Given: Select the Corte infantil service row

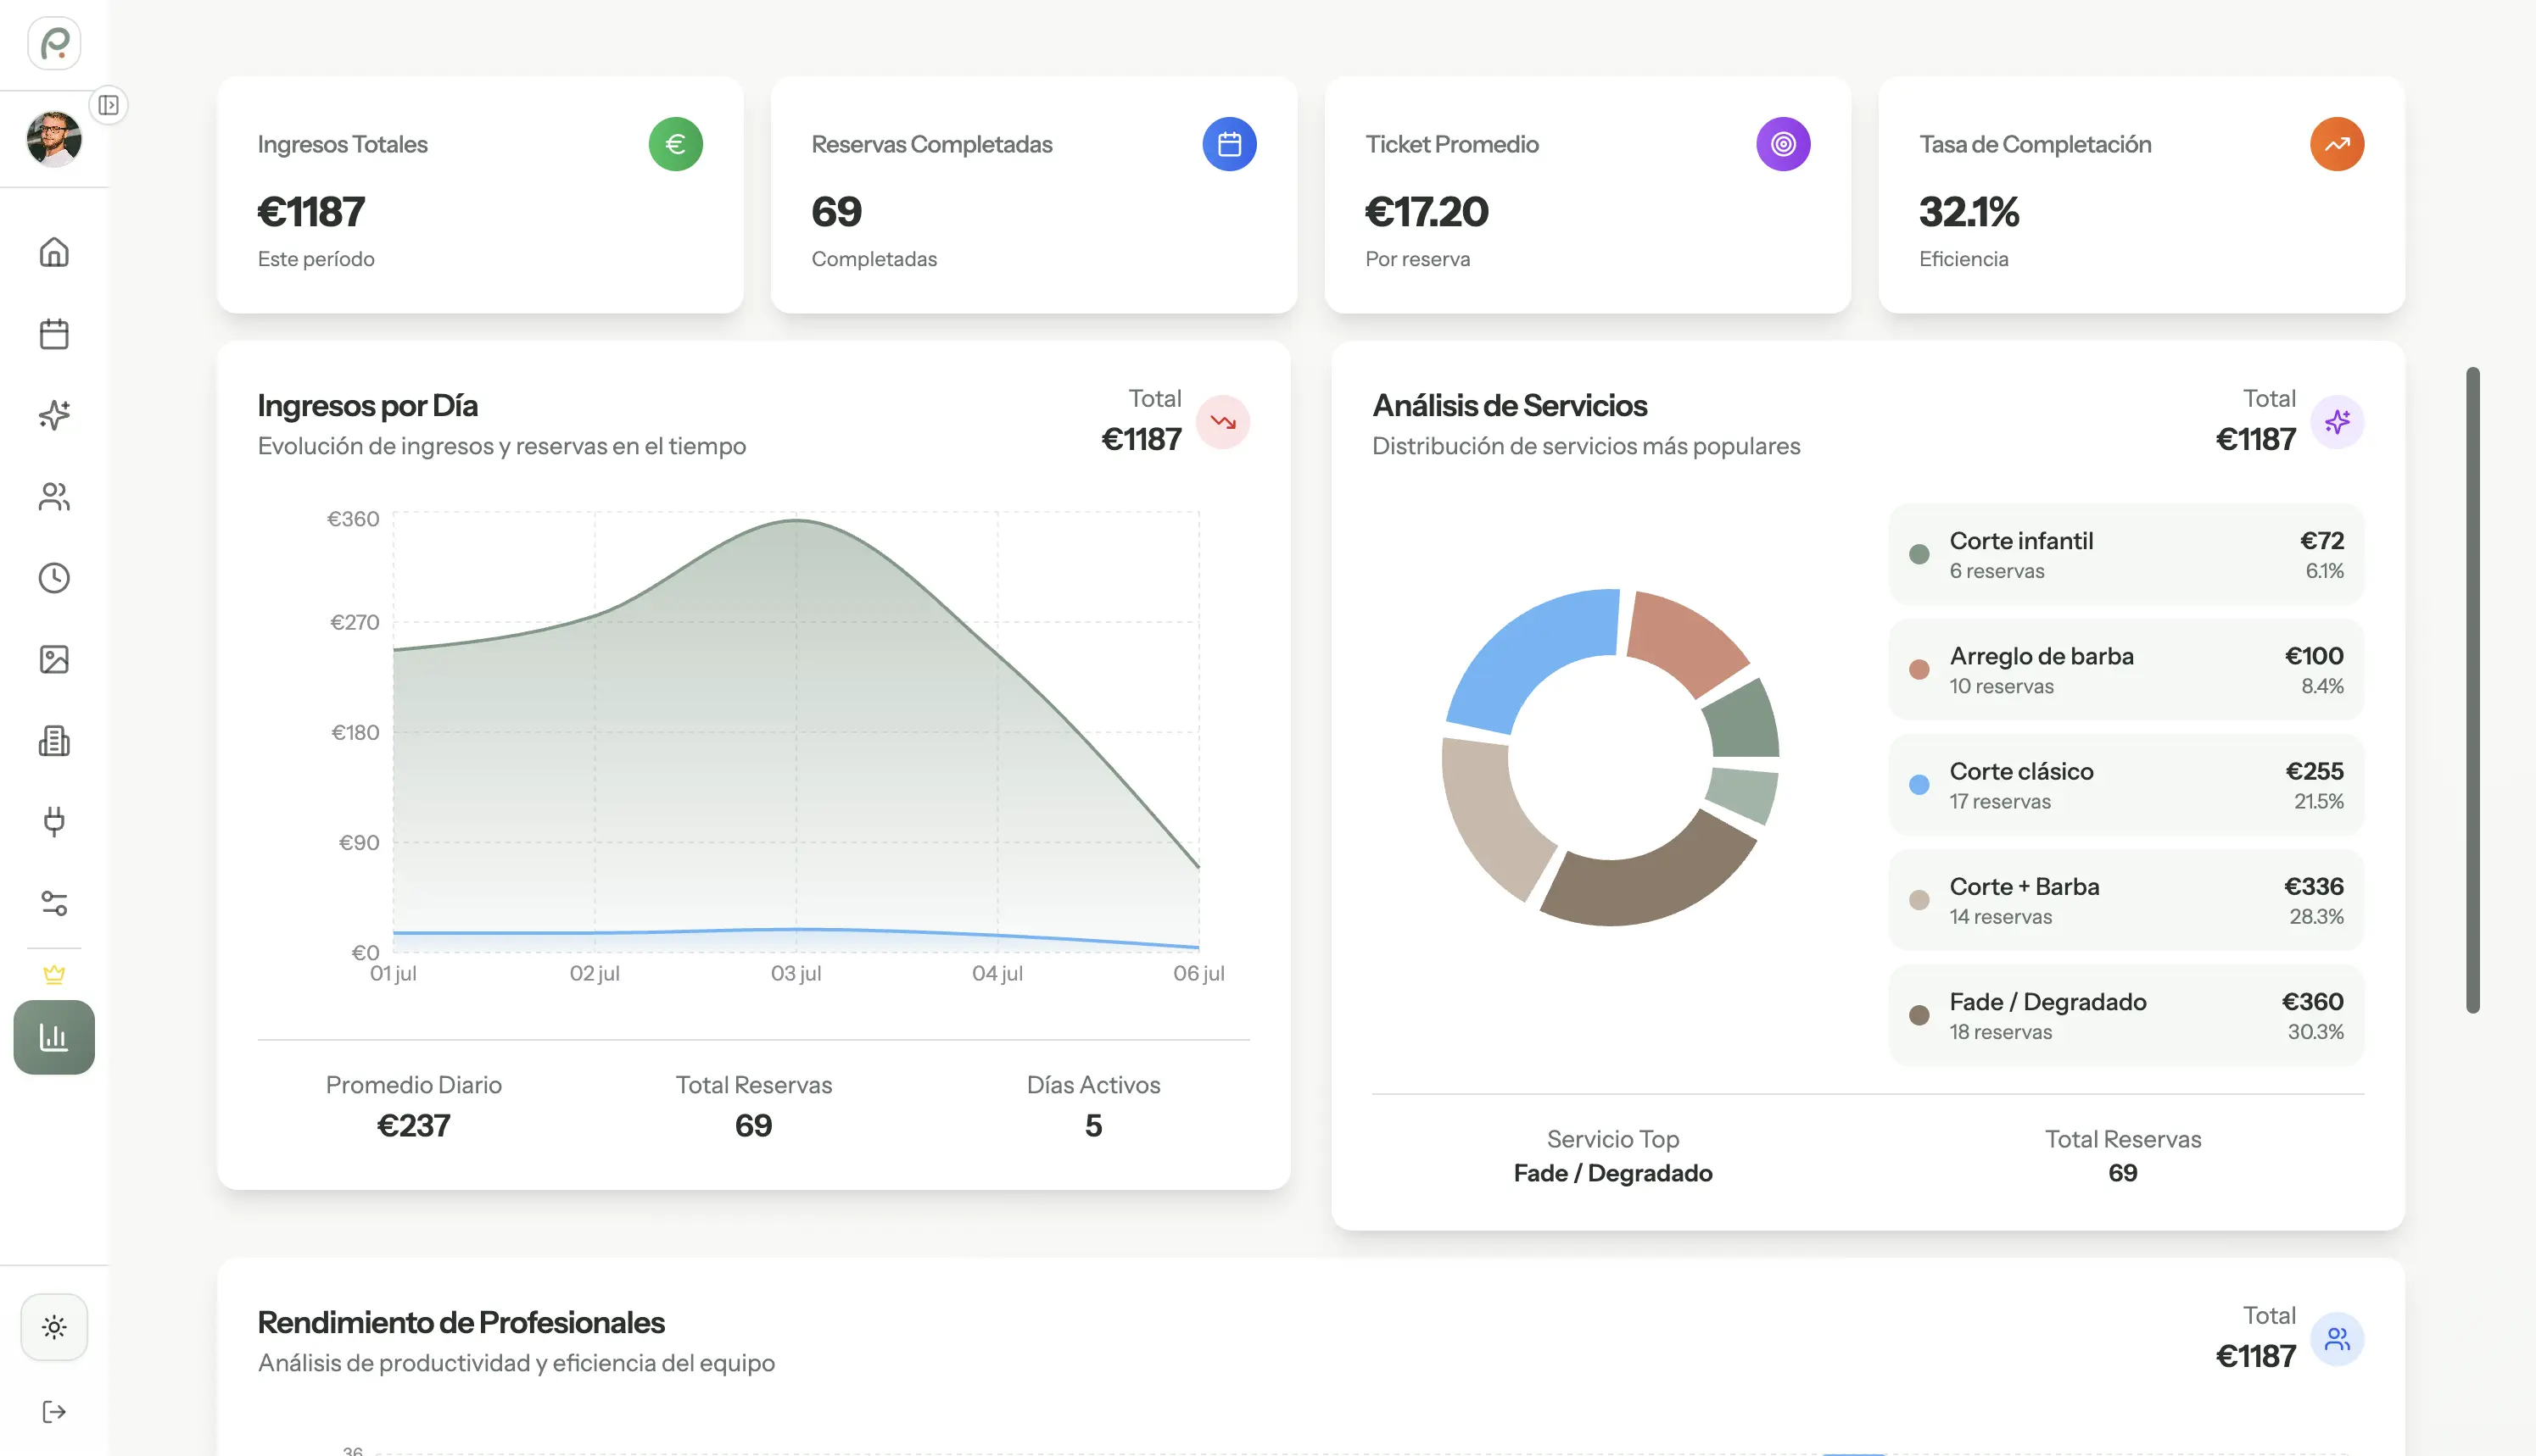Looking at the screenshot, I should 2125,555.
